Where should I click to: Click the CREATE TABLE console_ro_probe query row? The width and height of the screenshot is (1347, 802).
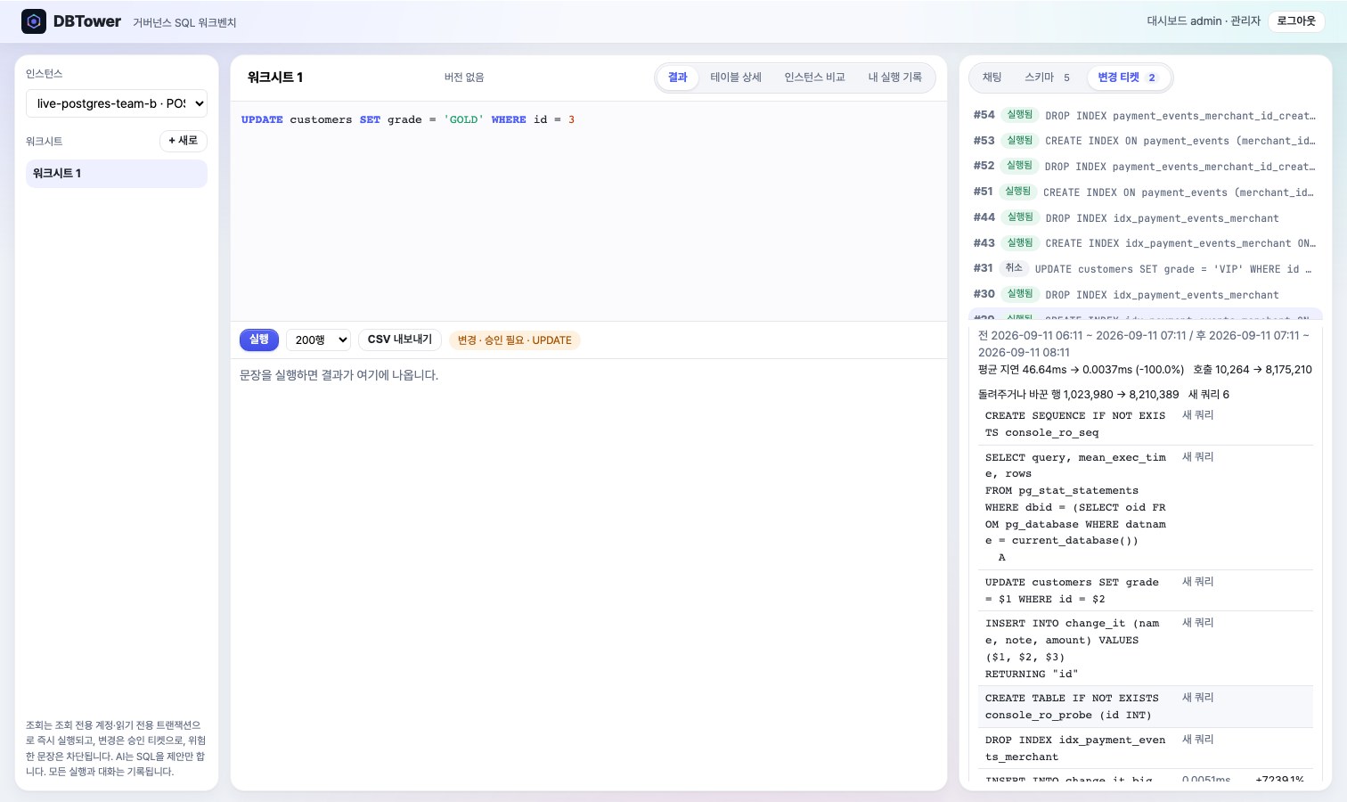click(x=1146, y=707)
